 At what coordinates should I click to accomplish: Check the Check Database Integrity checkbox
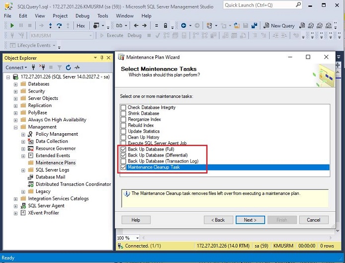pos(124,107)
